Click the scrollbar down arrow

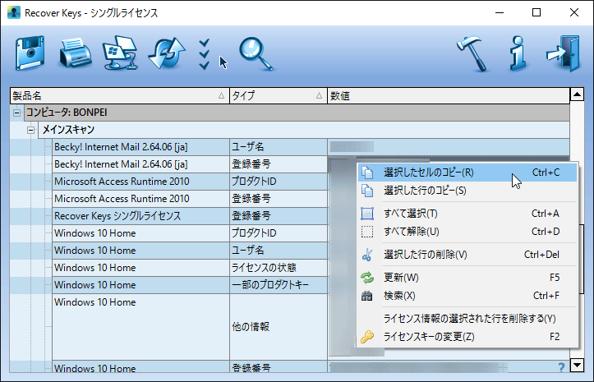click(x=577, y=366)
